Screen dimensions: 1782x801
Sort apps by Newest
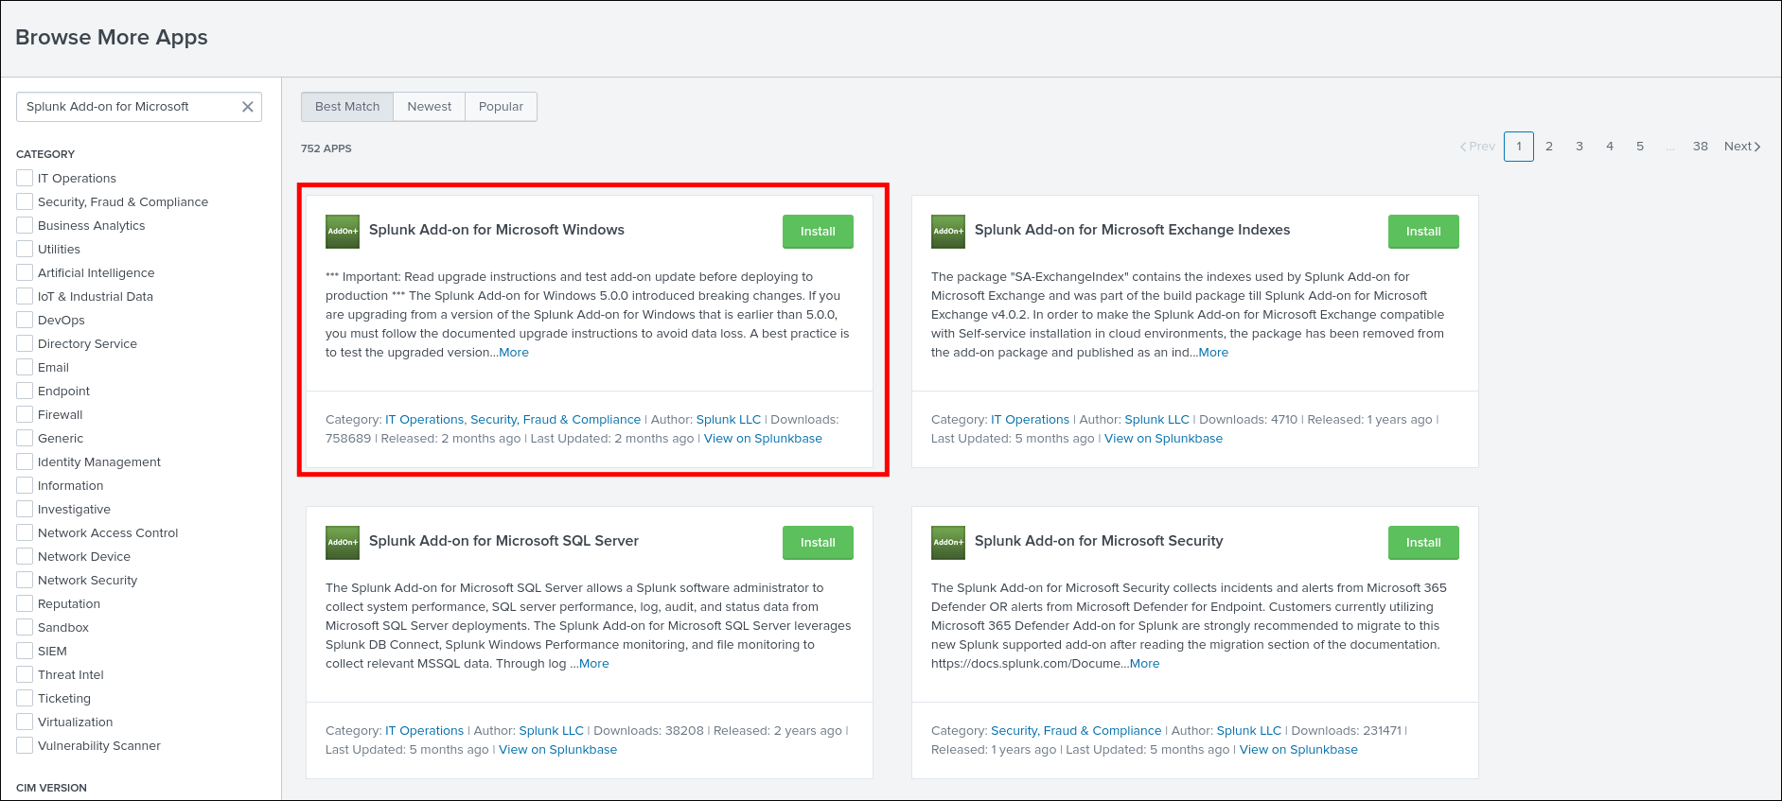point(430,107)
